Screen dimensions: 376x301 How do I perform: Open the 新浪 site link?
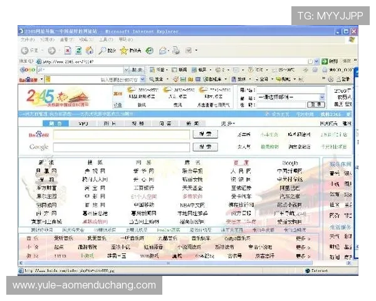coord(46,163)
